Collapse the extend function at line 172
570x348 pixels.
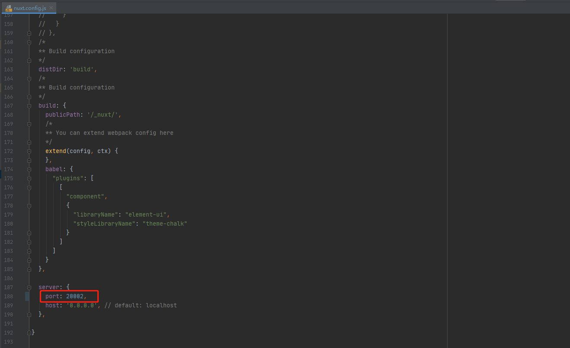tap(29, 151)
